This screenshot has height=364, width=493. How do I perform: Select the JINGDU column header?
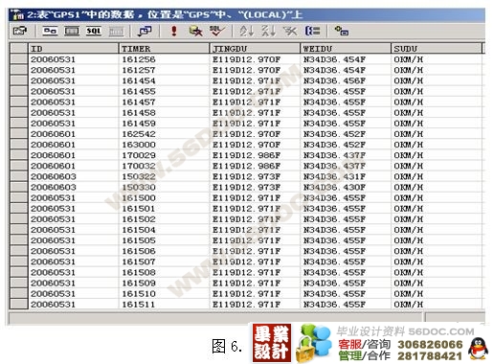pyautogui.click(x=255, y=49)
